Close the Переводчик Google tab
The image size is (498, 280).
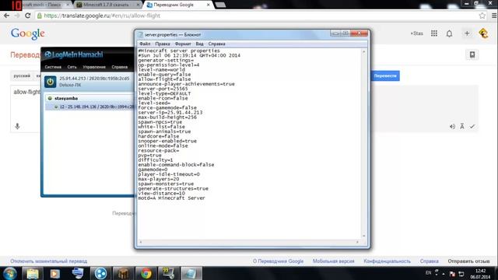pos(209,5)
